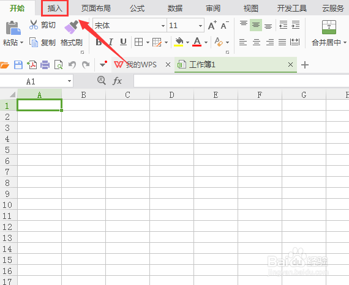Open the 视图 ribbon tab
The image size is (349, 285).
[251, 8]
